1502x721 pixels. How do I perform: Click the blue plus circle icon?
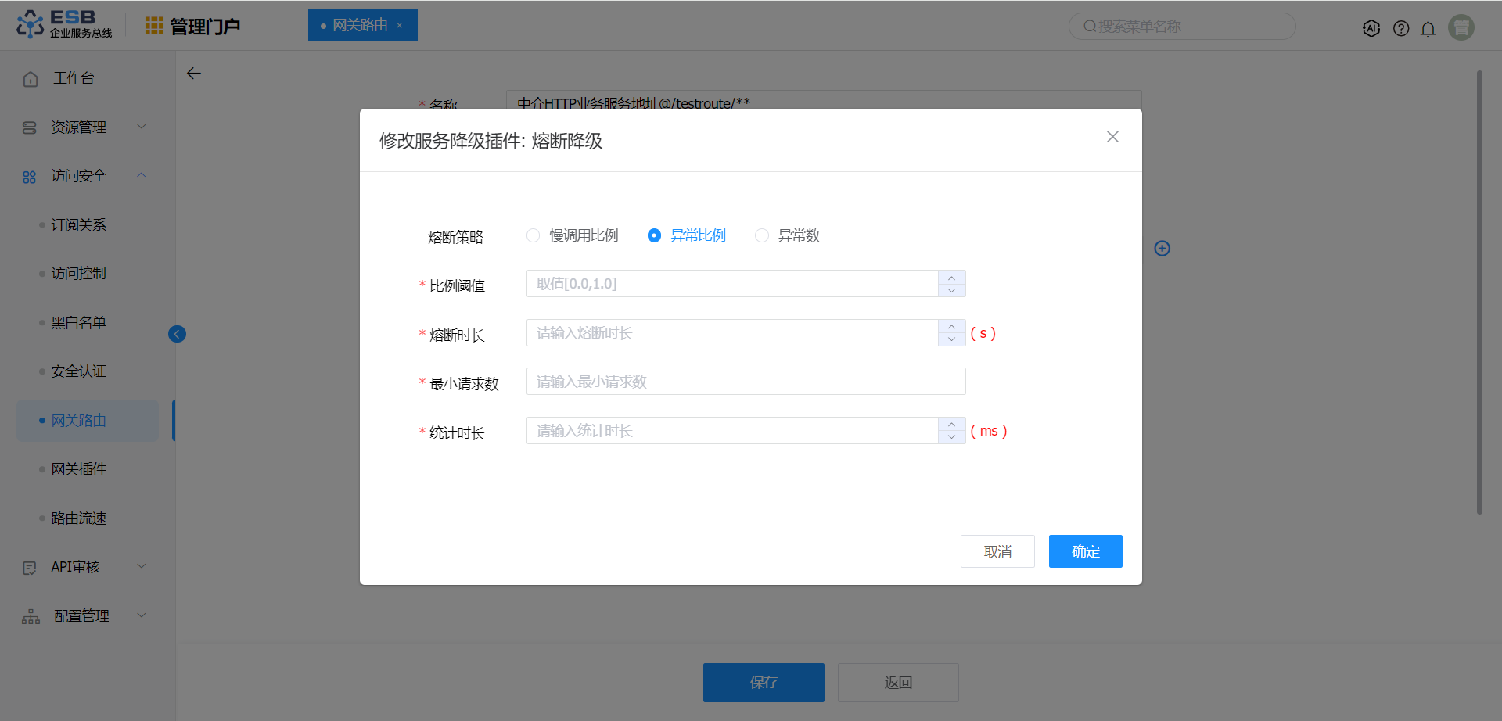point(1162,249)
